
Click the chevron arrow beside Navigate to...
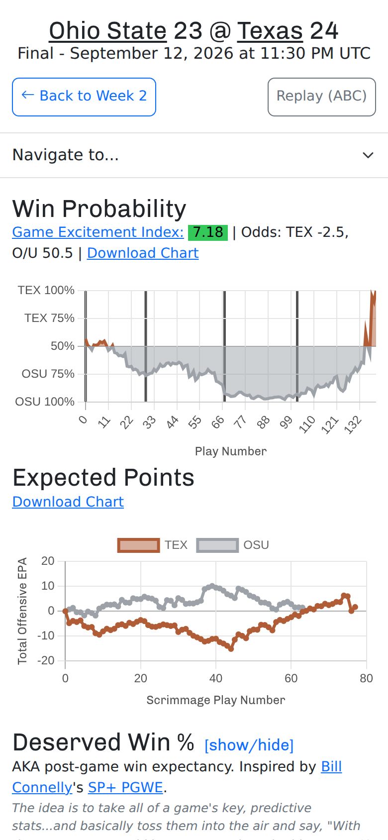368,155
